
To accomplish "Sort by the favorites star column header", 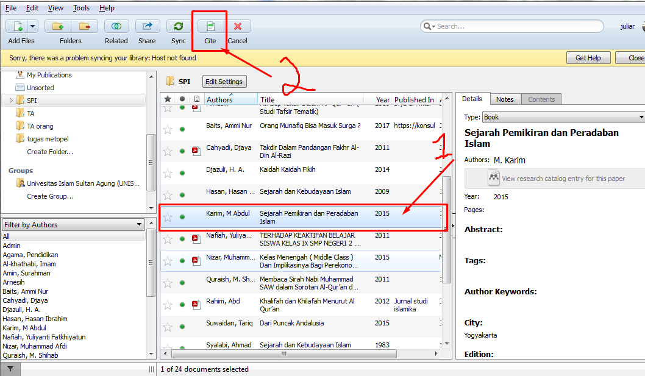I will point(168,99).
